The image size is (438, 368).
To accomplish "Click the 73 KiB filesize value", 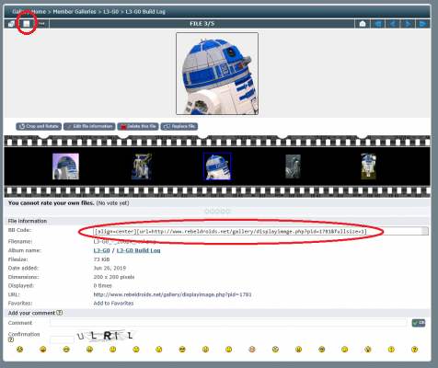I will (101, 259).
